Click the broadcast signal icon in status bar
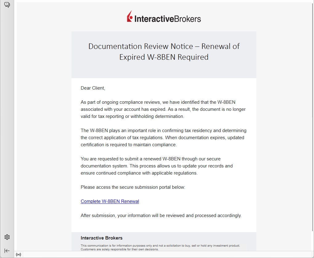 18,255
